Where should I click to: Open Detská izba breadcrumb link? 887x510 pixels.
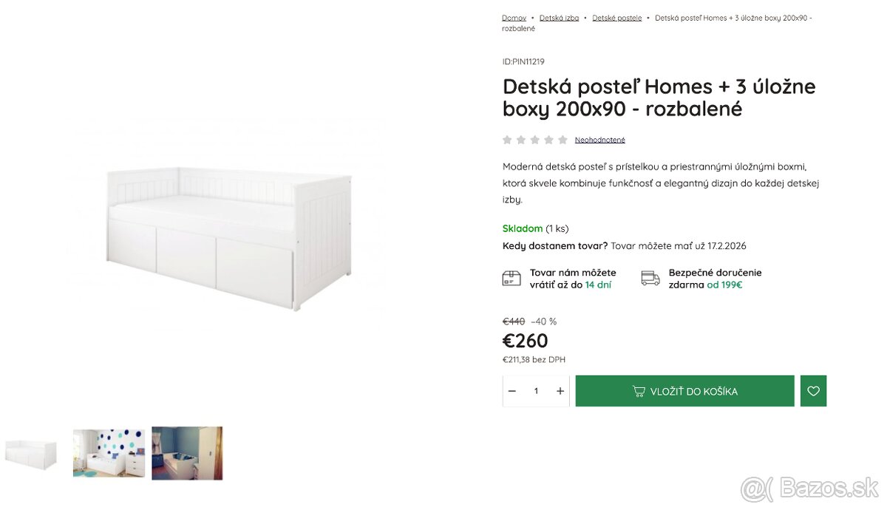point(559,17)
